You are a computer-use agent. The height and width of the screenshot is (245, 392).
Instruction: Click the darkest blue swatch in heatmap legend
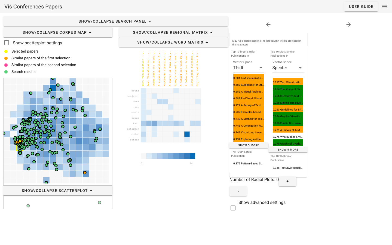coord(192,156)
